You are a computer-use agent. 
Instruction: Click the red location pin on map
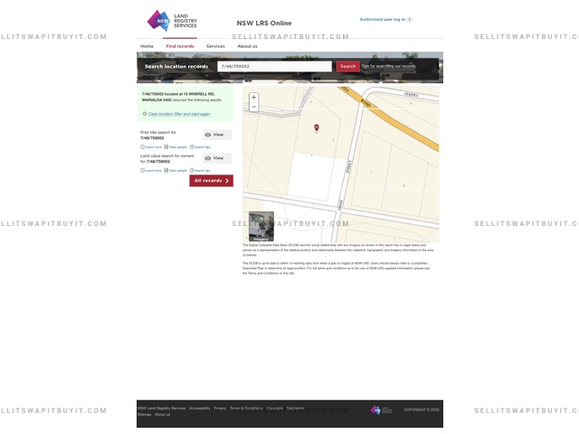pyautogui.click(x=317, y=127)
